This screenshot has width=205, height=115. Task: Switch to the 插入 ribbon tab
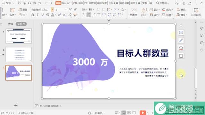coord(64,3)
